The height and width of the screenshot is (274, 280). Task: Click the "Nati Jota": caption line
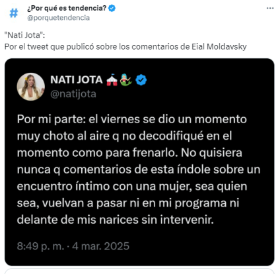click(x=24, y=35)
